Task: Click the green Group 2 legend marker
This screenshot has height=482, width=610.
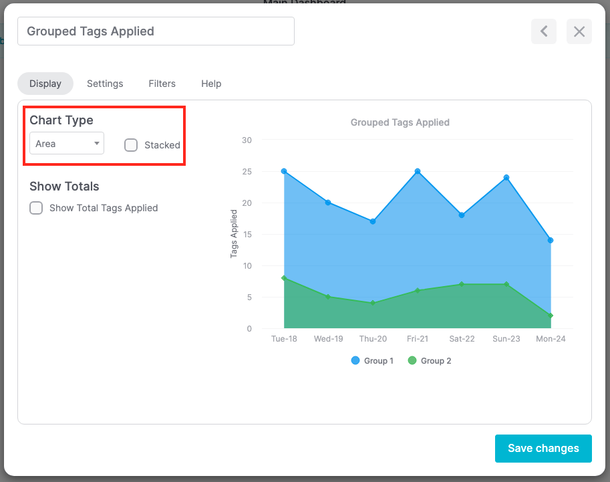Action: pos(412,360)
